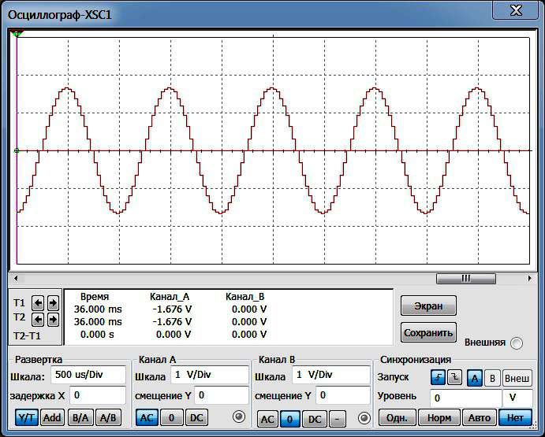Choose Нет trigger mode
The image size is (545, 437).
coord(515,417)
